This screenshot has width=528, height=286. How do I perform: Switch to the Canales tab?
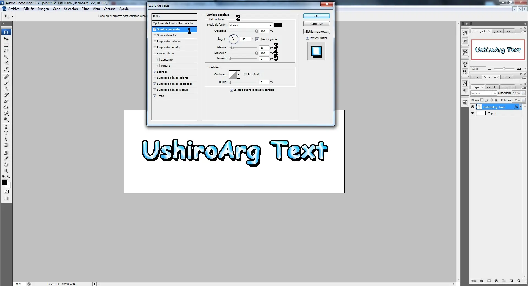[x=492, y=87]
